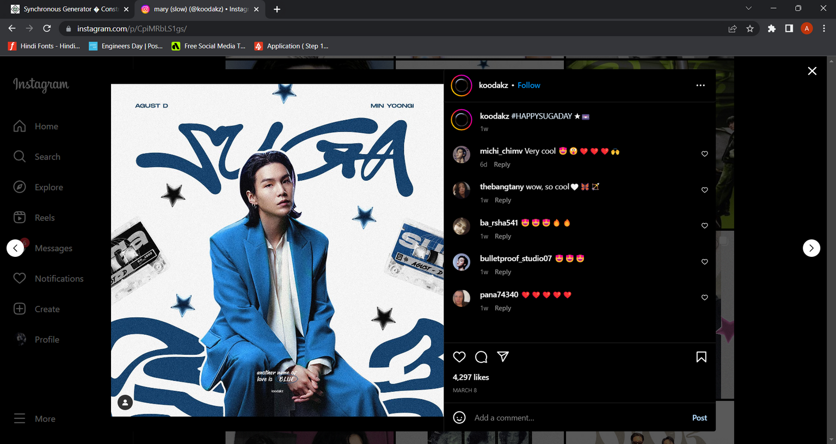Click ba_rsha541's avatar
The image size is (836, 444).
[x=462, y=226]
